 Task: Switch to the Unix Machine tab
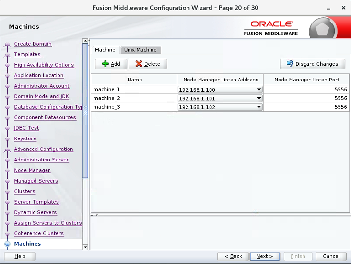point(140,50)
